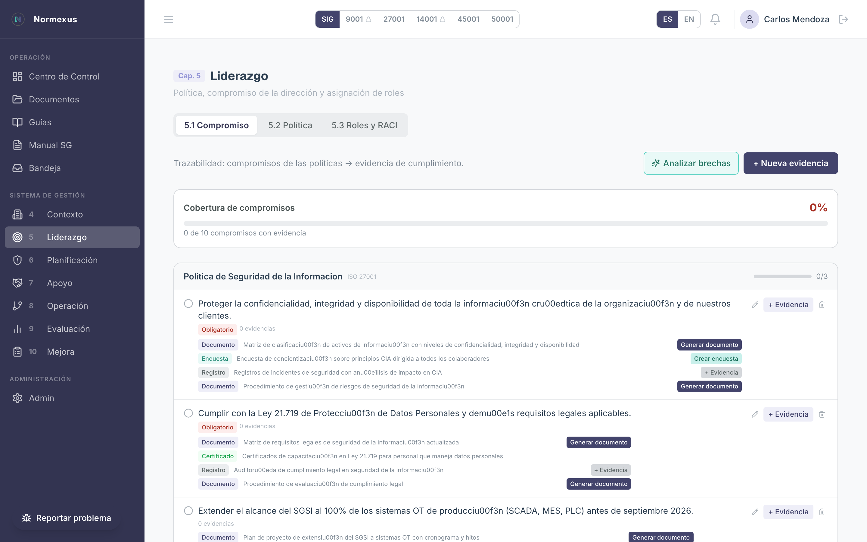
Task: Go to chapter 8 Operación
Action: (x=72, y=306)
